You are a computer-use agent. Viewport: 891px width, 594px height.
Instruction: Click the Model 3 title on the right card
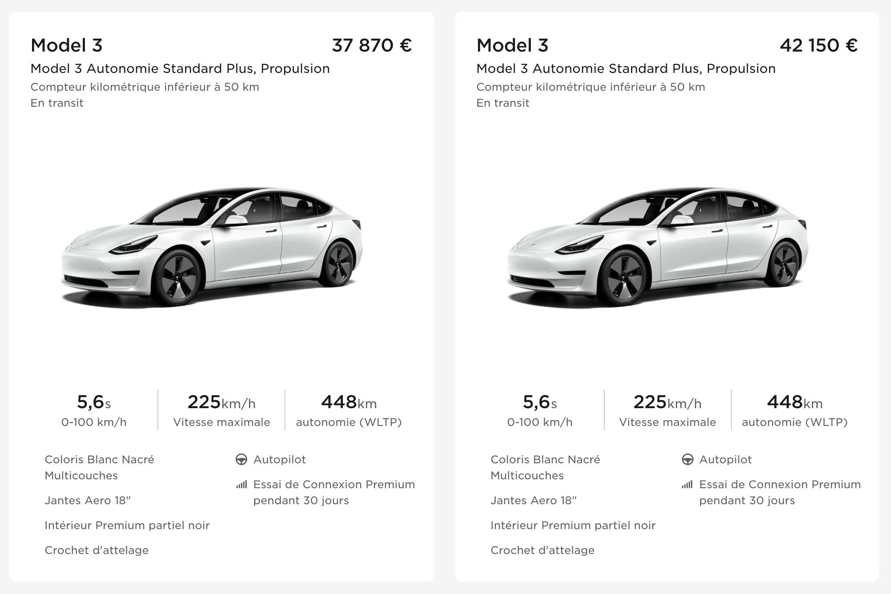(513, 45)
